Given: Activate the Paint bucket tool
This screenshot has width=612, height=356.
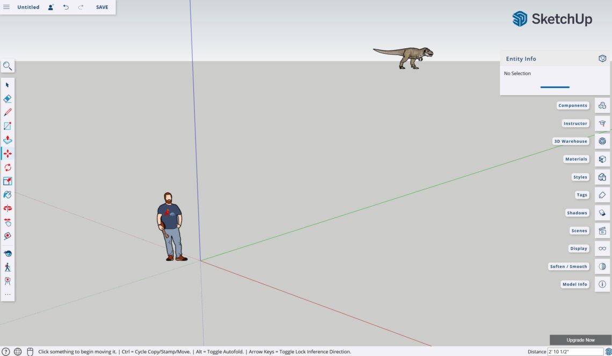Looking at the screenshot, I should pos(8,194).
